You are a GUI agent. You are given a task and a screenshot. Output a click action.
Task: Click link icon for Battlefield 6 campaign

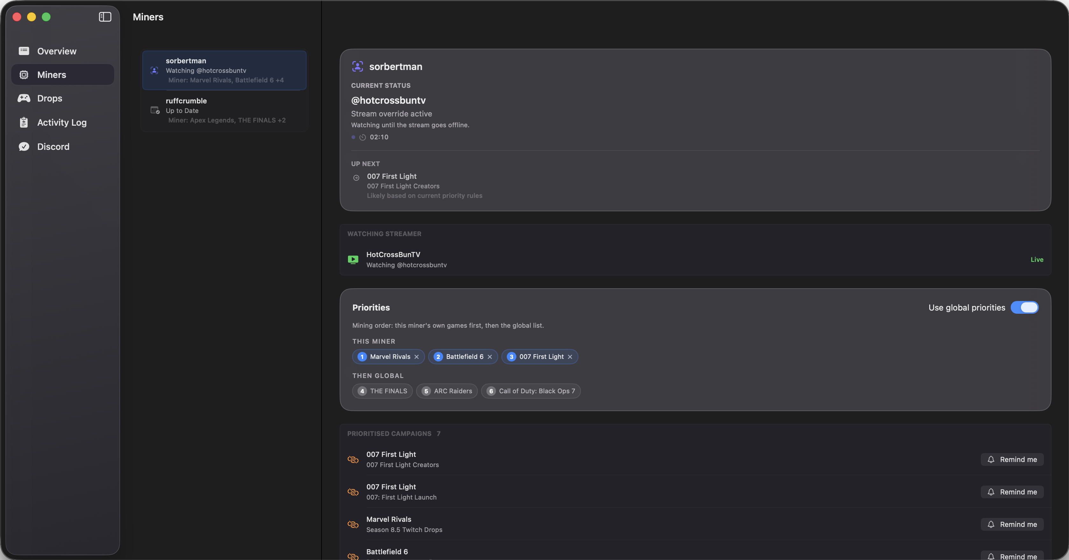click(353, 556)
